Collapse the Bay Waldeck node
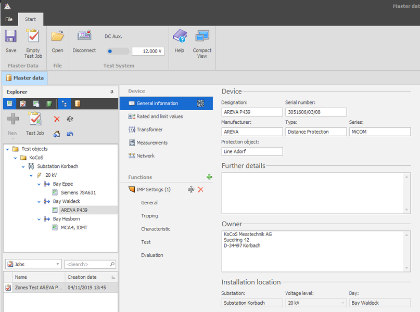Screen dimensions: 420x312 (39, 201)
